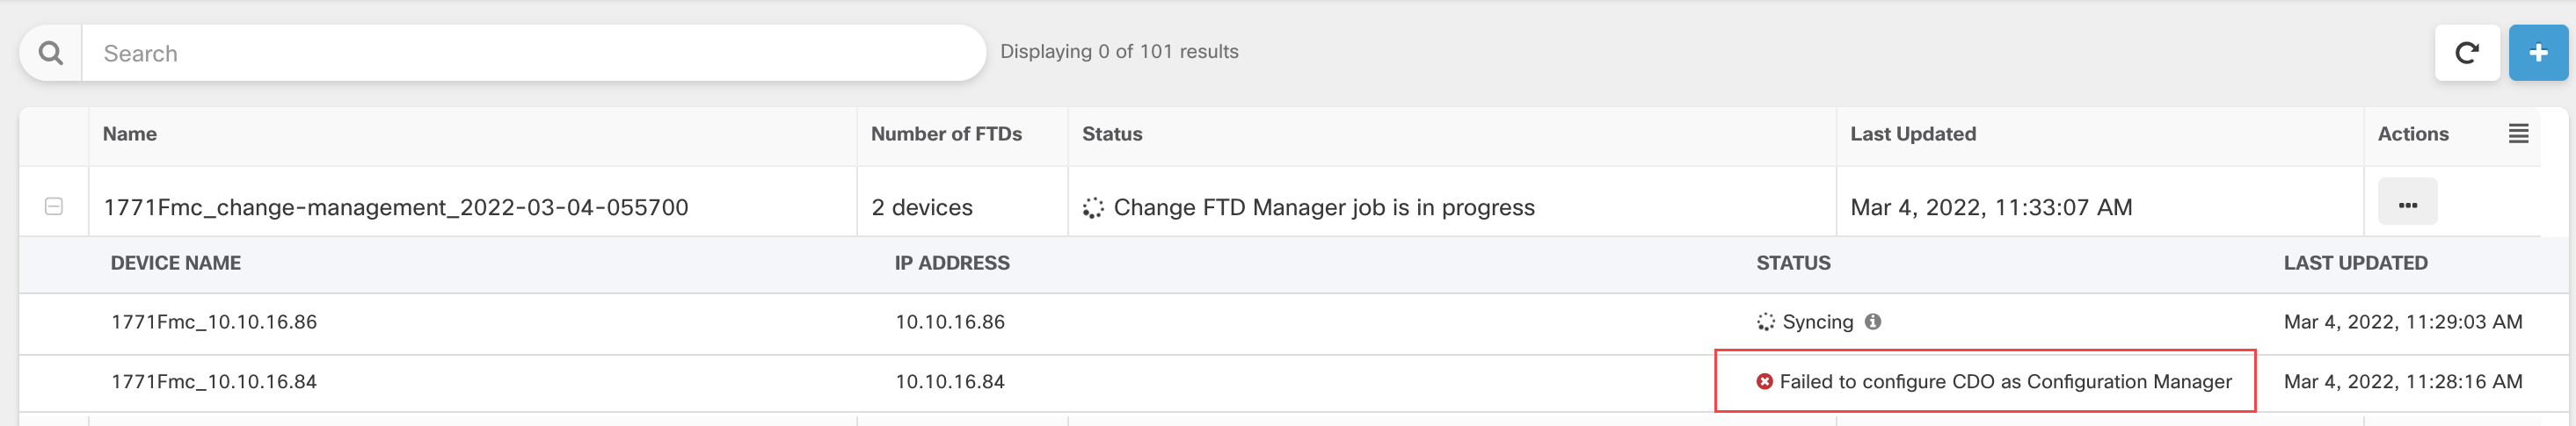Sort by Number of FTDs column
Viewport: 2576px width, 426px height.
[x=946, y=134]
